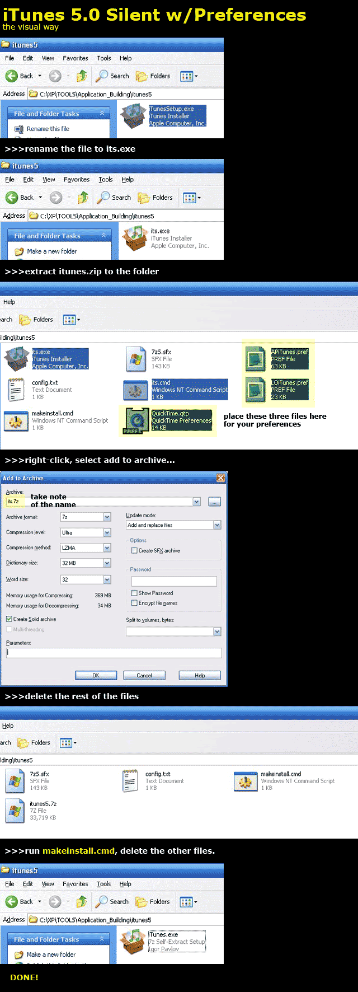Viewport: 358px width, 992px height.
Task: Open the Archive format dropdown showing 7z
Action: (86, 517)
